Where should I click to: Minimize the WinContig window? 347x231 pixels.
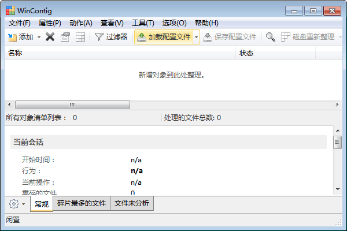tap(294, 11)
